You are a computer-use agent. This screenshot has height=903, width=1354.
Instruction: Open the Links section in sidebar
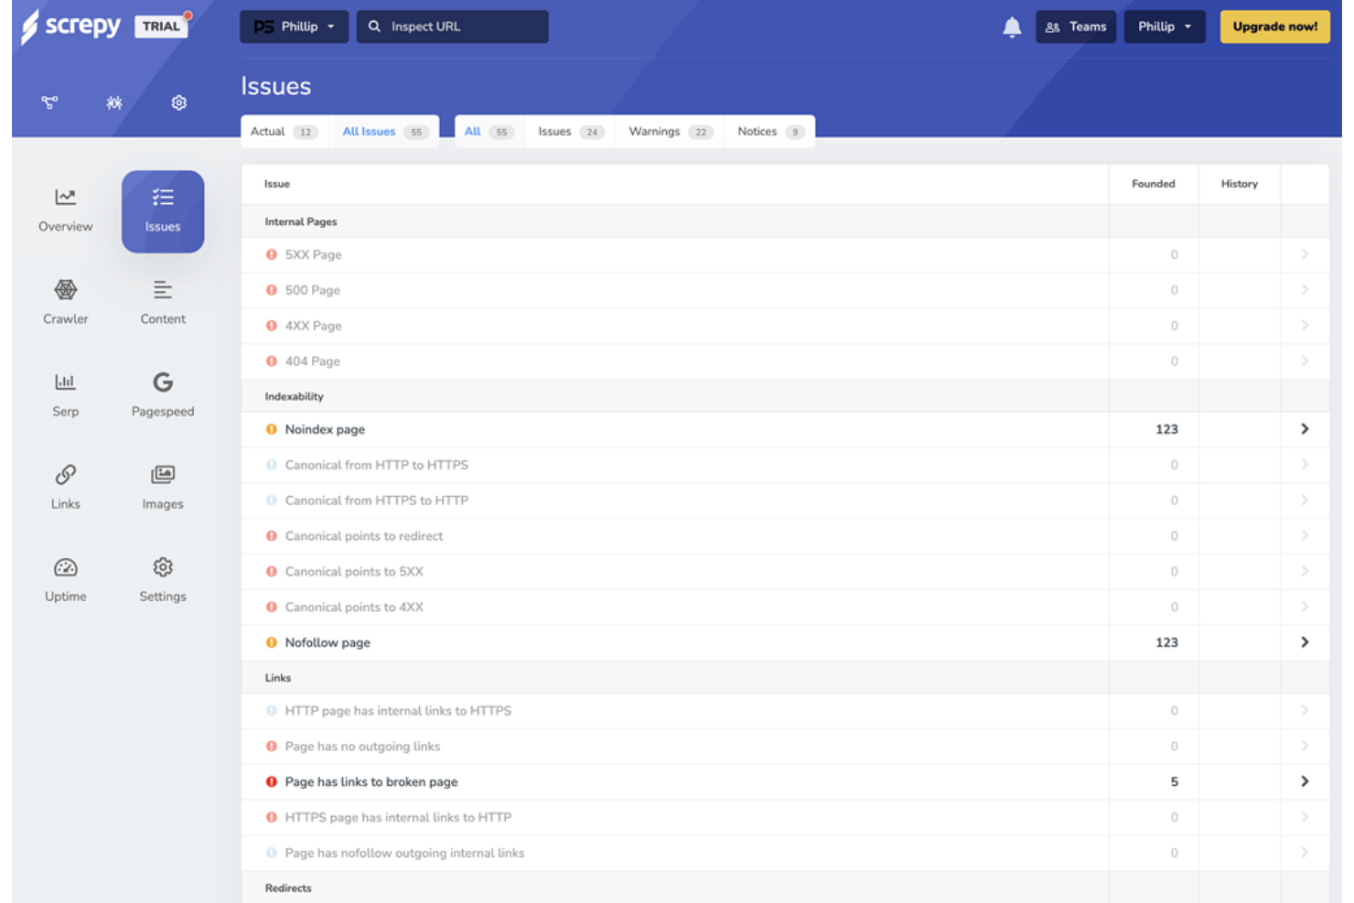tap(65, 488)
